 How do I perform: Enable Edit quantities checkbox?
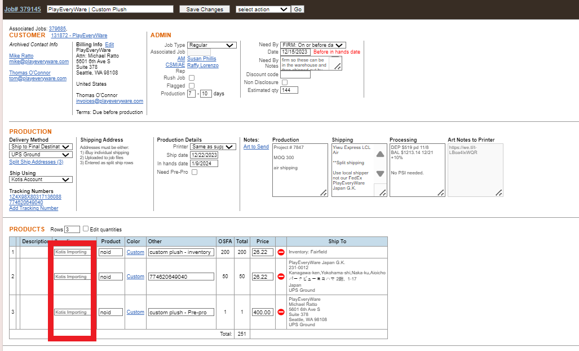[86, 229]
